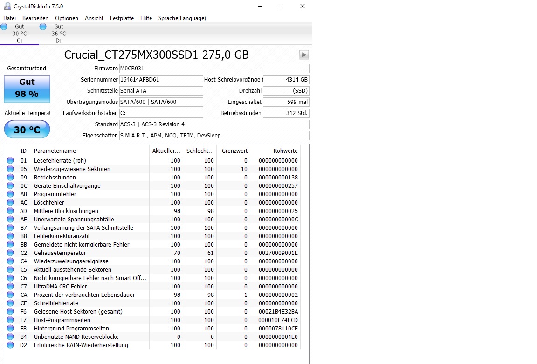Open the Datei menu
537x364 pixels.
point(10,18)
